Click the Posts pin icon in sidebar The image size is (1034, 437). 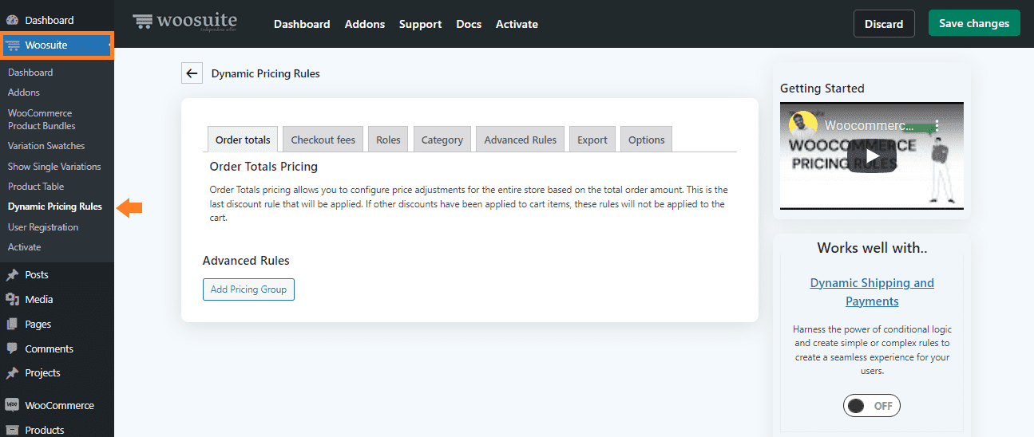click(x=12, y=275)
